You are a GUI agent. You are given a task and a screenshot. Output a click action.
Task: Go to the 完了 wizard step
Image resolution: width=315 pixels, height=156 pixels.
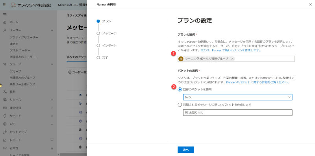pos(102,58)
